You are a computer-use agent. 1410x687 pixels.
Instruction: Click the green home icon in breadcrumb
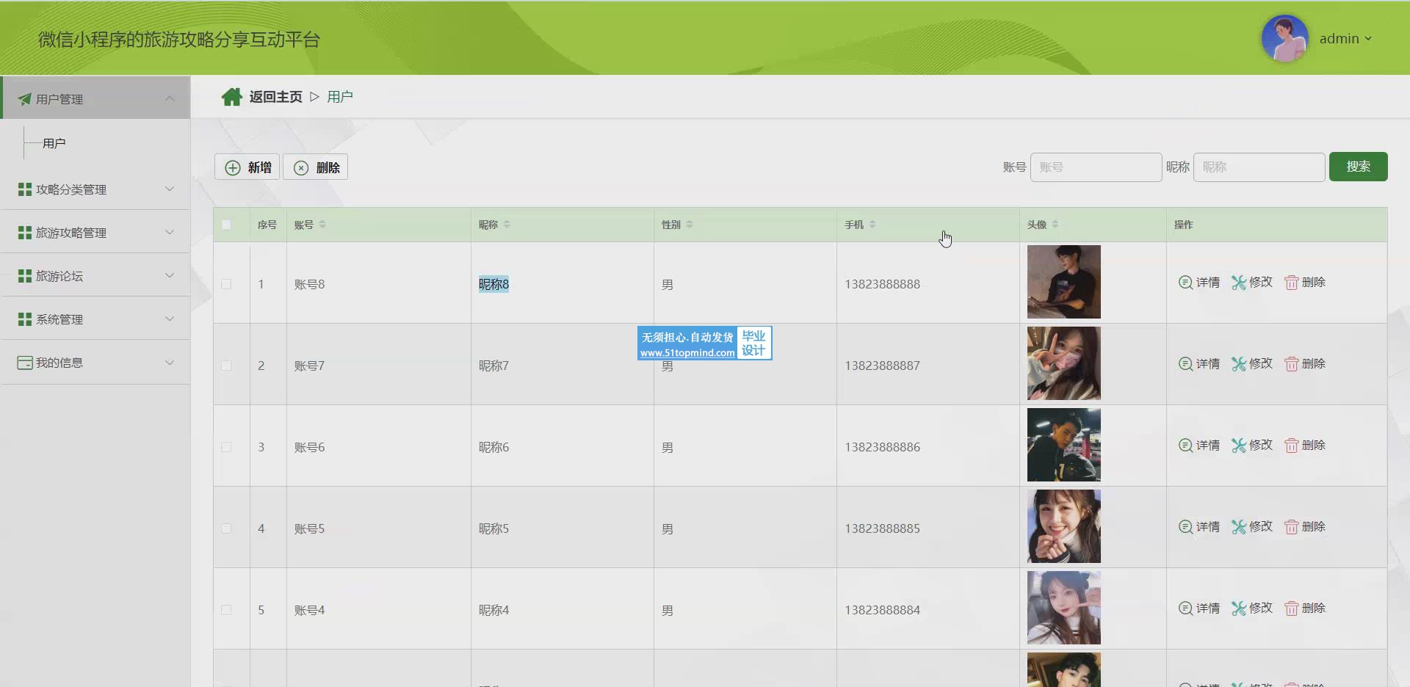click(232, 97)
